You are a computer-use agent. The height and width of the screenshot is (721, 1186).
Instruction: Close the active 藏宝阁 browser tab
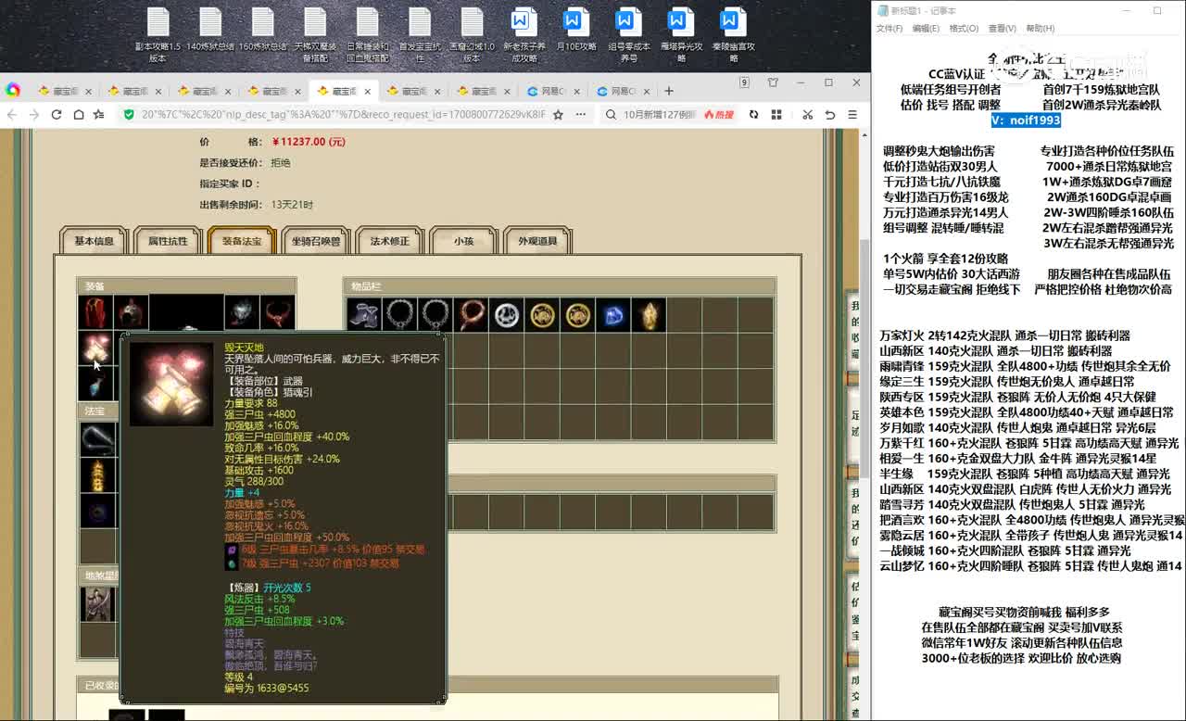coord(368,92)
